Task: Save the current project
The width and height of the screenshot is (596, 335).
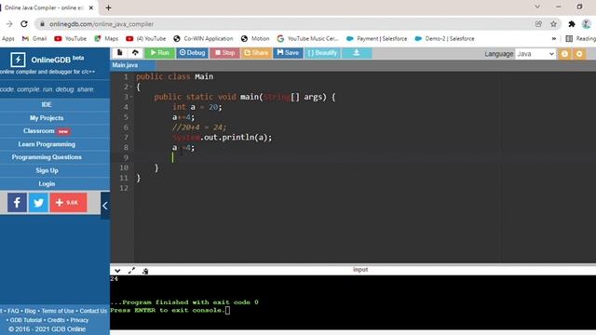Action: click(288, 53)
